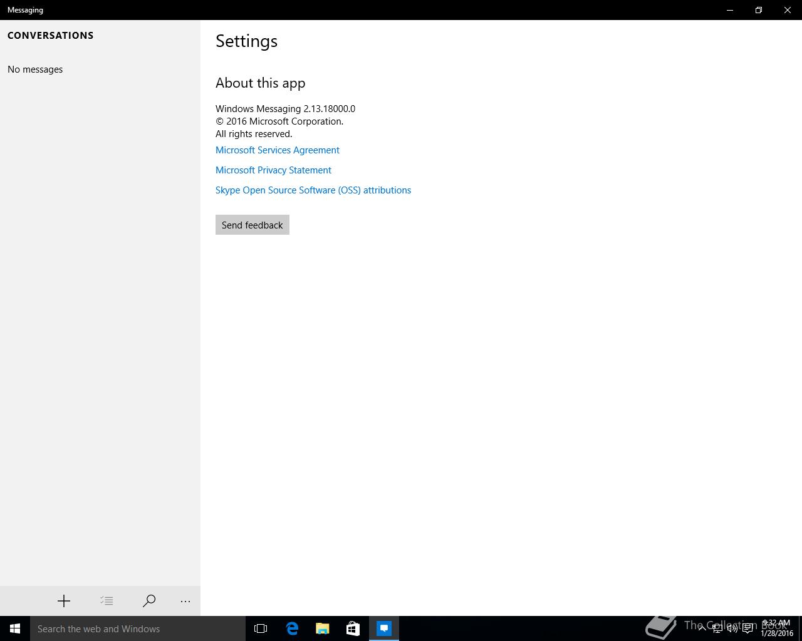Show hidden system tray icons chevron

(702, 628)
